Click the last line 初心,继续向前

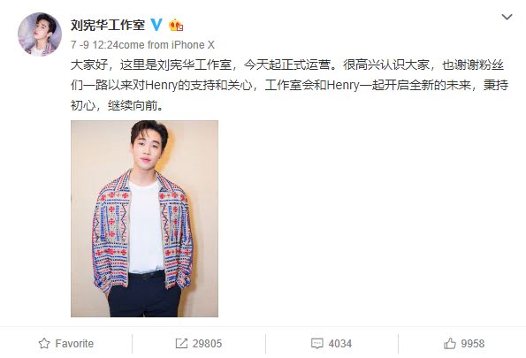pos(117,106)
